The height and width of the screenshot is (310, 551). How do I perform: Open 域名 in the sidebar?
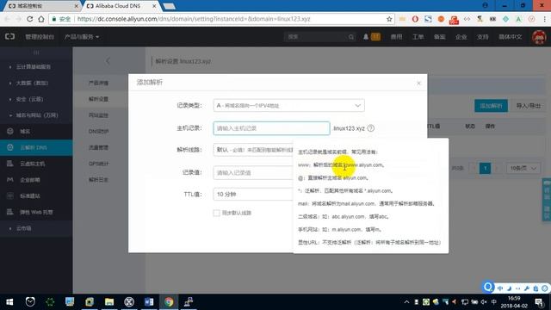coord(25,131)
